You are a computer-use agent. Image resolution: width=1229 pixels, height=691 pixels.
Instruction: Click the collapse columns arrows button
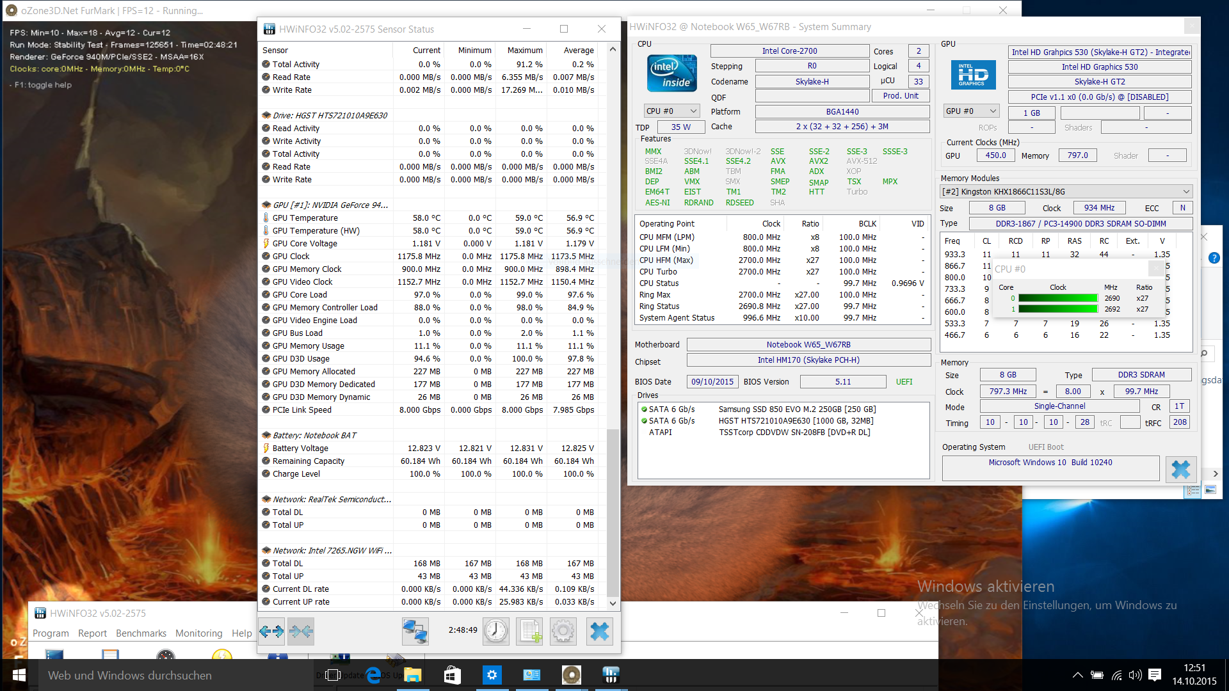point(301,631)
